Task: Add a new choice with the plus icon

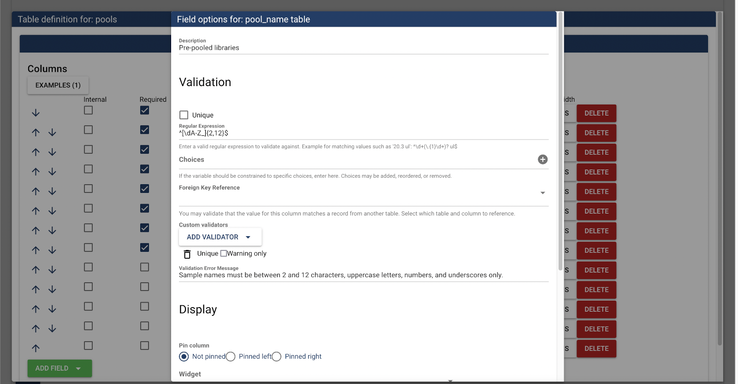Action: tap(542, 159)
